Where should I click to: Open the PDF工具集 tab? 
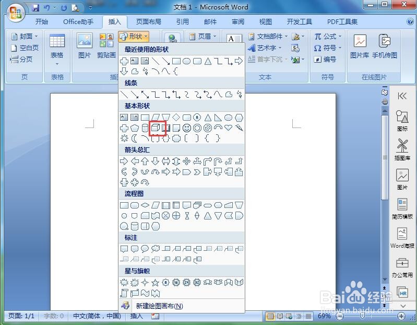point(342,22)
